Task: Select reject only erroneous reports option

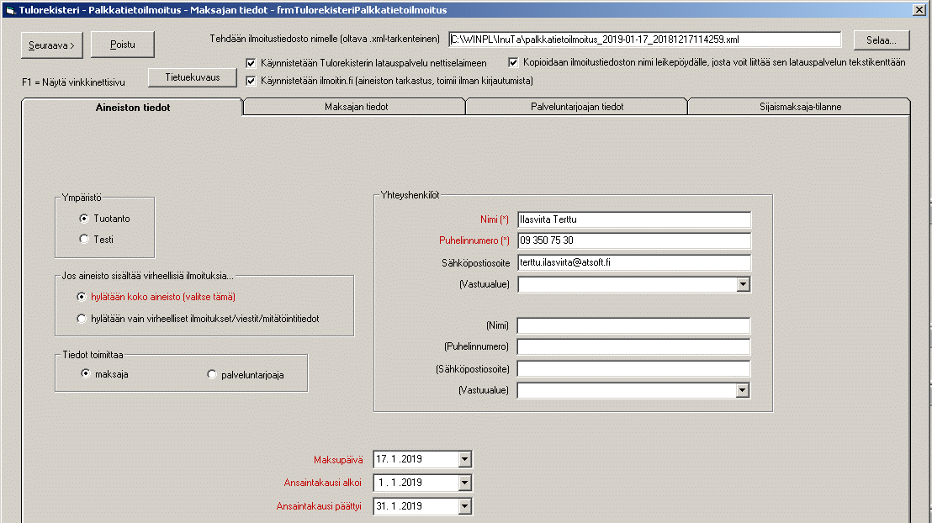Action: (82, 319)
